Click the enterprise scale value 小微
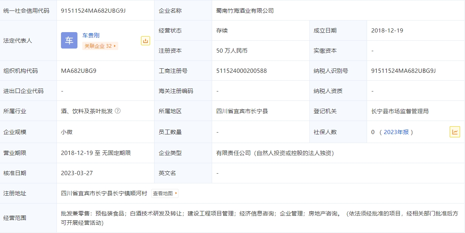The image size is (465, 233). (x=67, y=132)
